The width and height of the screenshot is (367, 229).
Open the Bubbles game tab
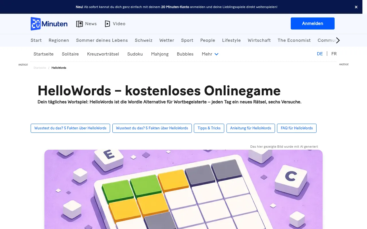tap(185, 54)
